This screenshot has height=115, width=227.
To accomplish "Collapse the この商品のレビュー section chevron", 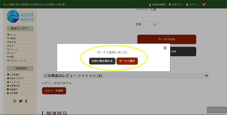I will coord(206,76).
